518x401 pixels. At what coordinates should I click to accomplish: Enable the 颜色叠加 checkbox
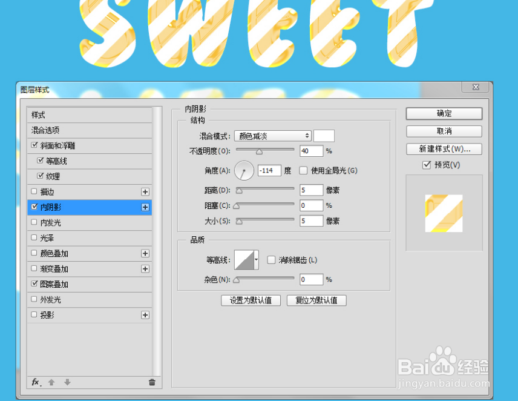click(x=34, y=253)
